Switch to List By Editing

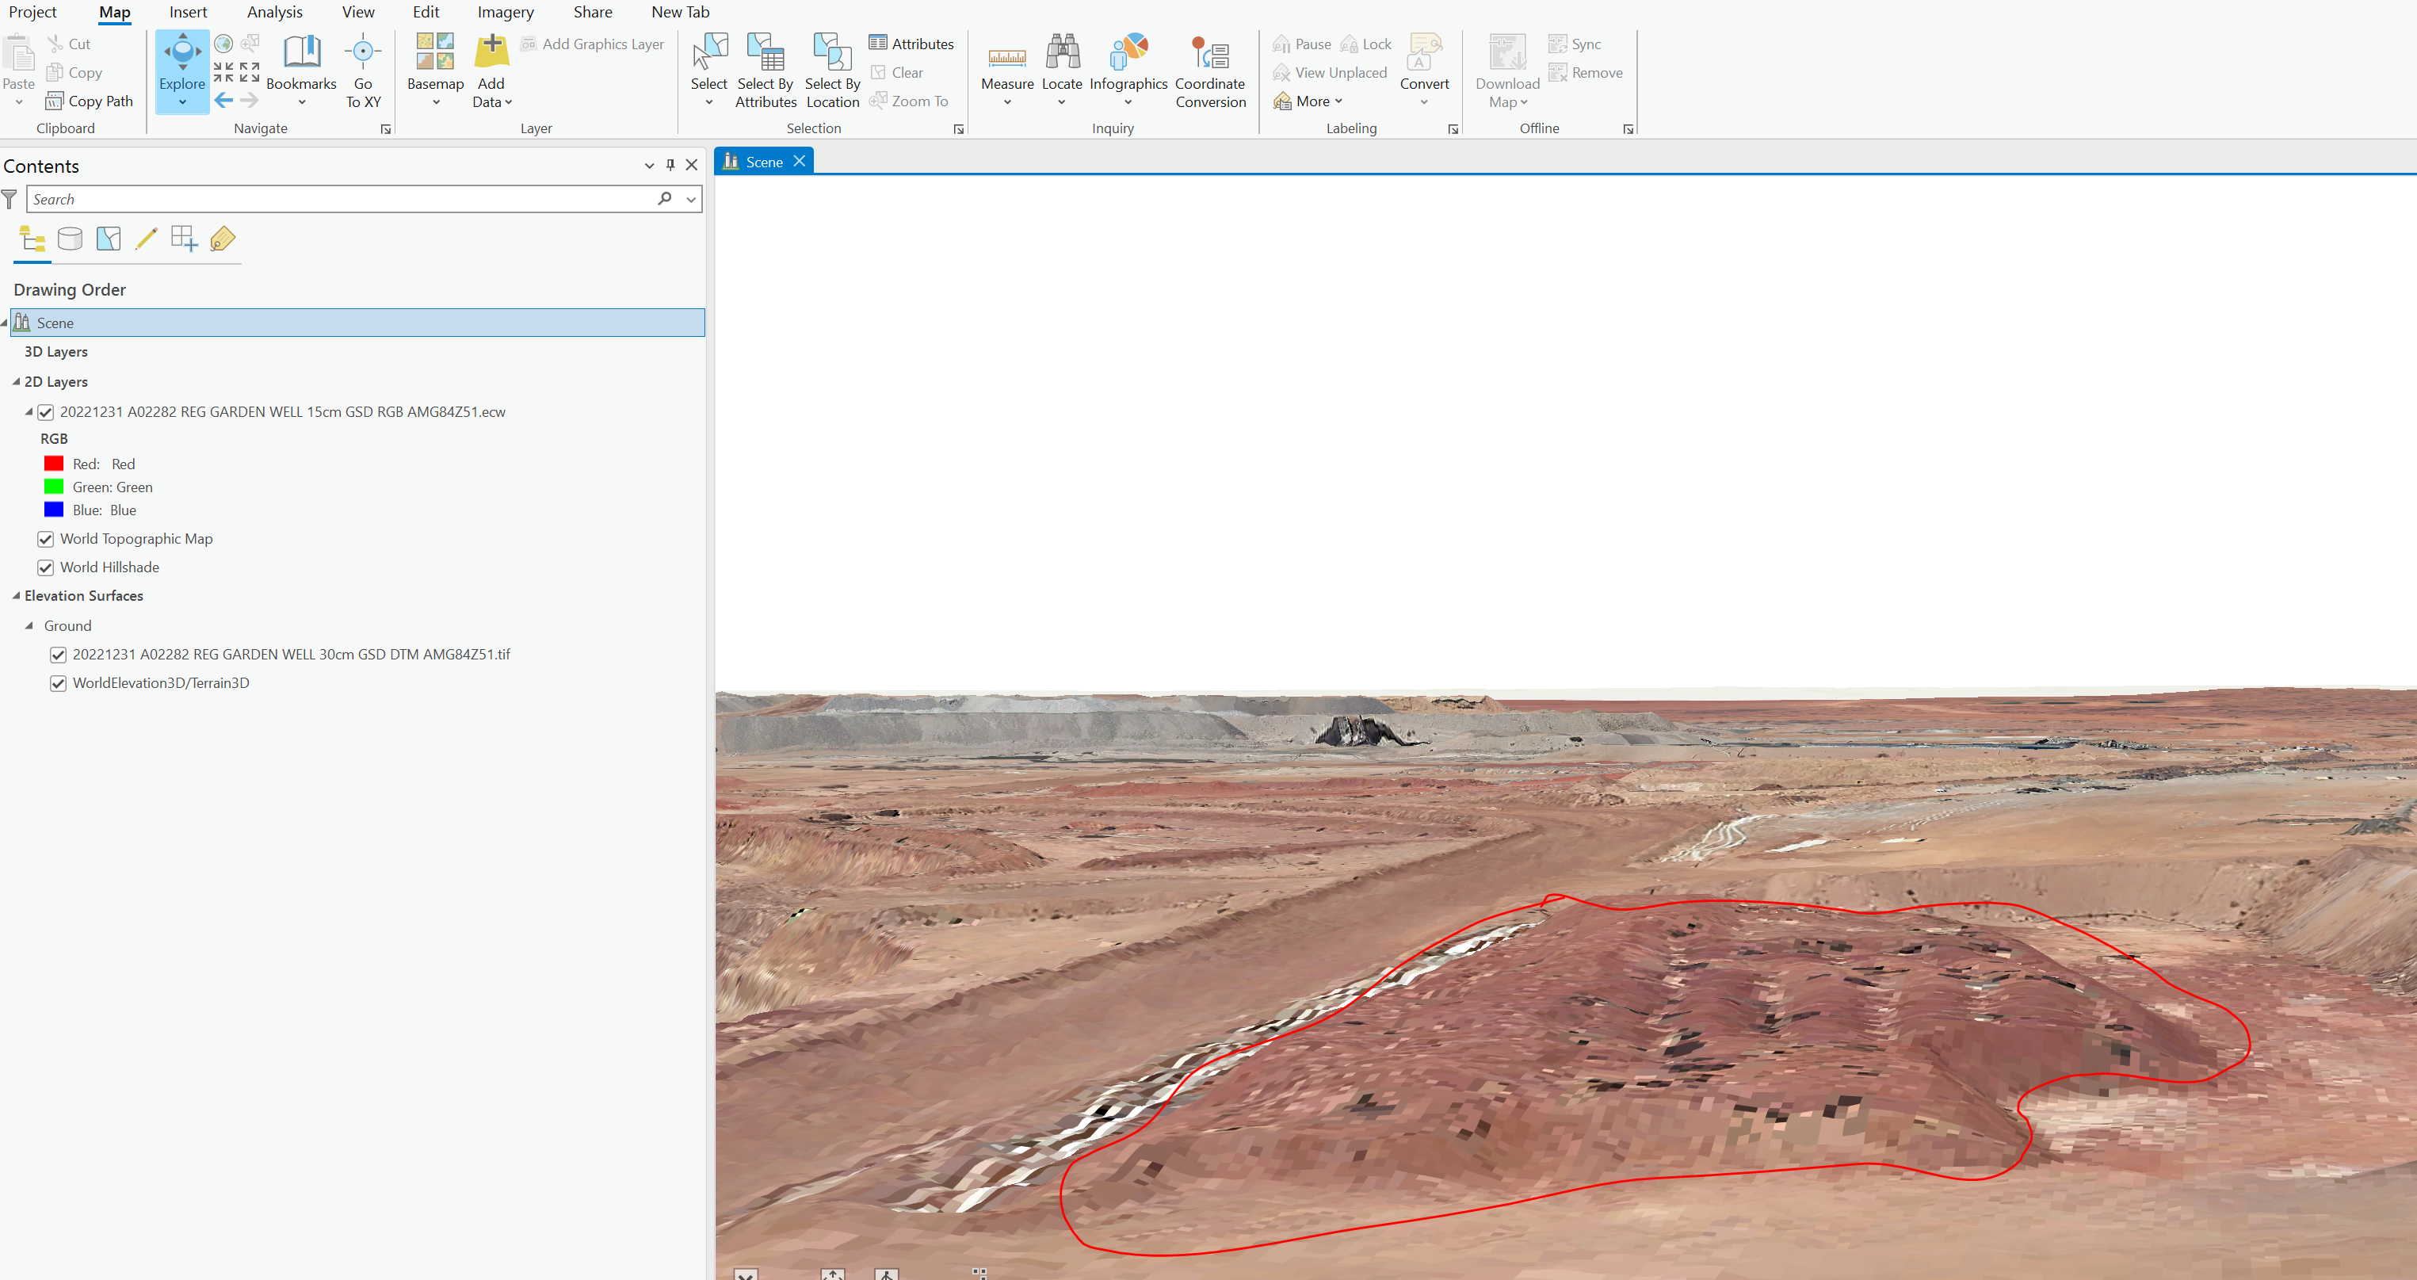(147, 239)
